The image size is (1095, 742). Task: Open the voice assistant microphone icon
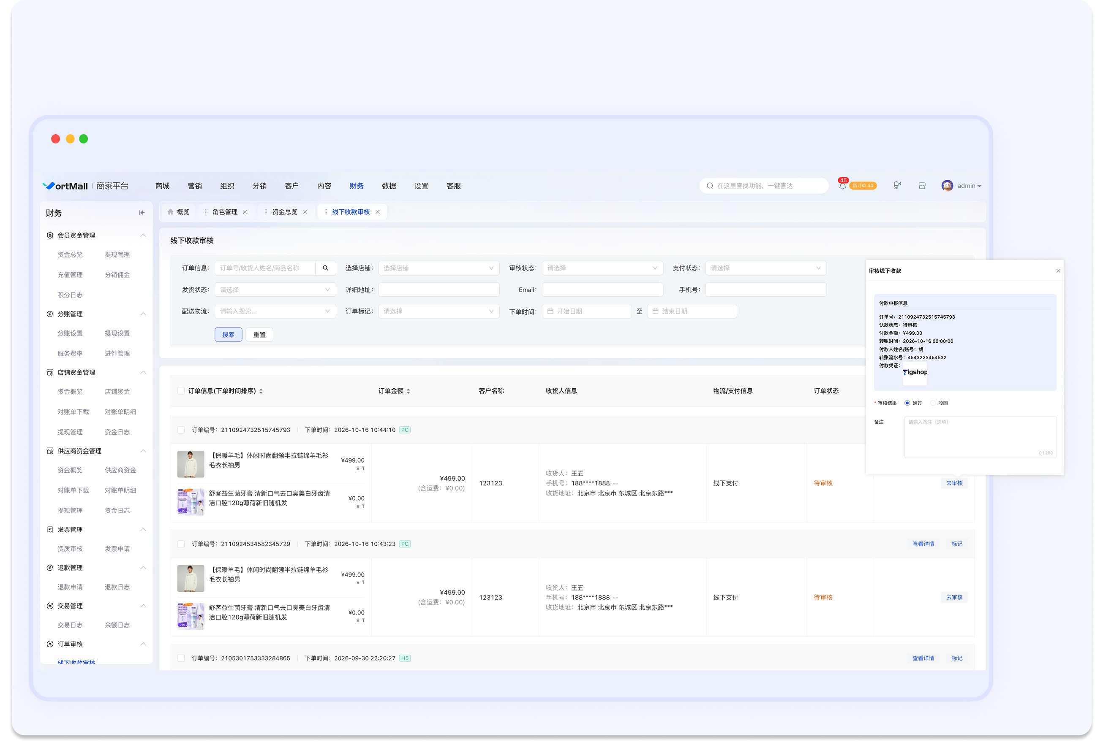897,186
